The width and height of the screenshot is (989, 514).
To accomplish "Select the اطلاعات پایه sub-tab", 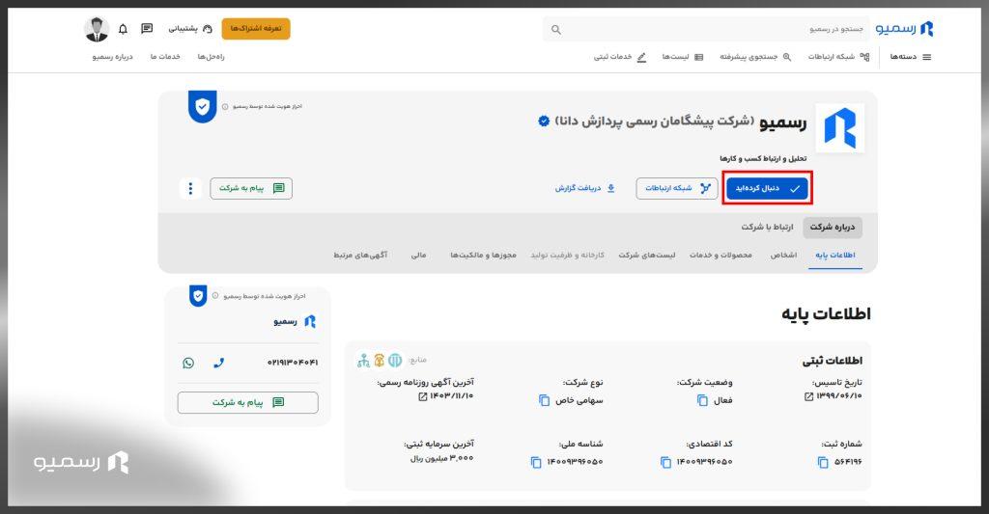I will 835,256.
